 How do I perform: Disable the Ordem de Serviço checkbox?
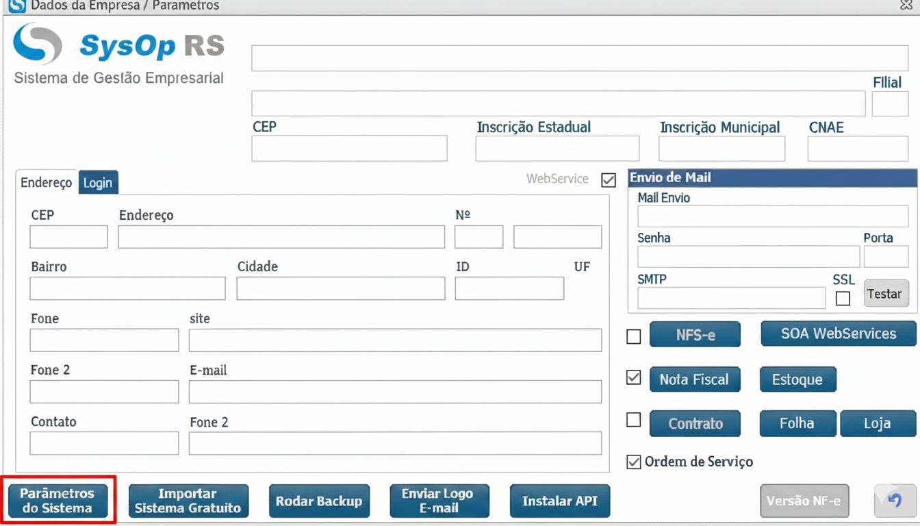[634, 462]
